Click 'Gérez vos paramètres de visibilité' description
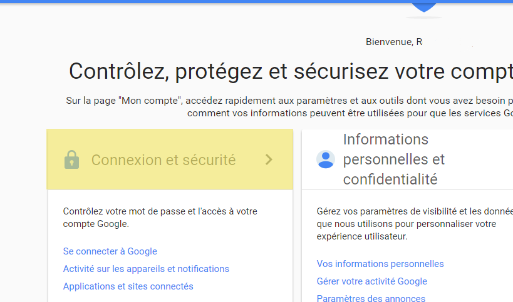This screenshot has width=513, height=302. point(415,211)
